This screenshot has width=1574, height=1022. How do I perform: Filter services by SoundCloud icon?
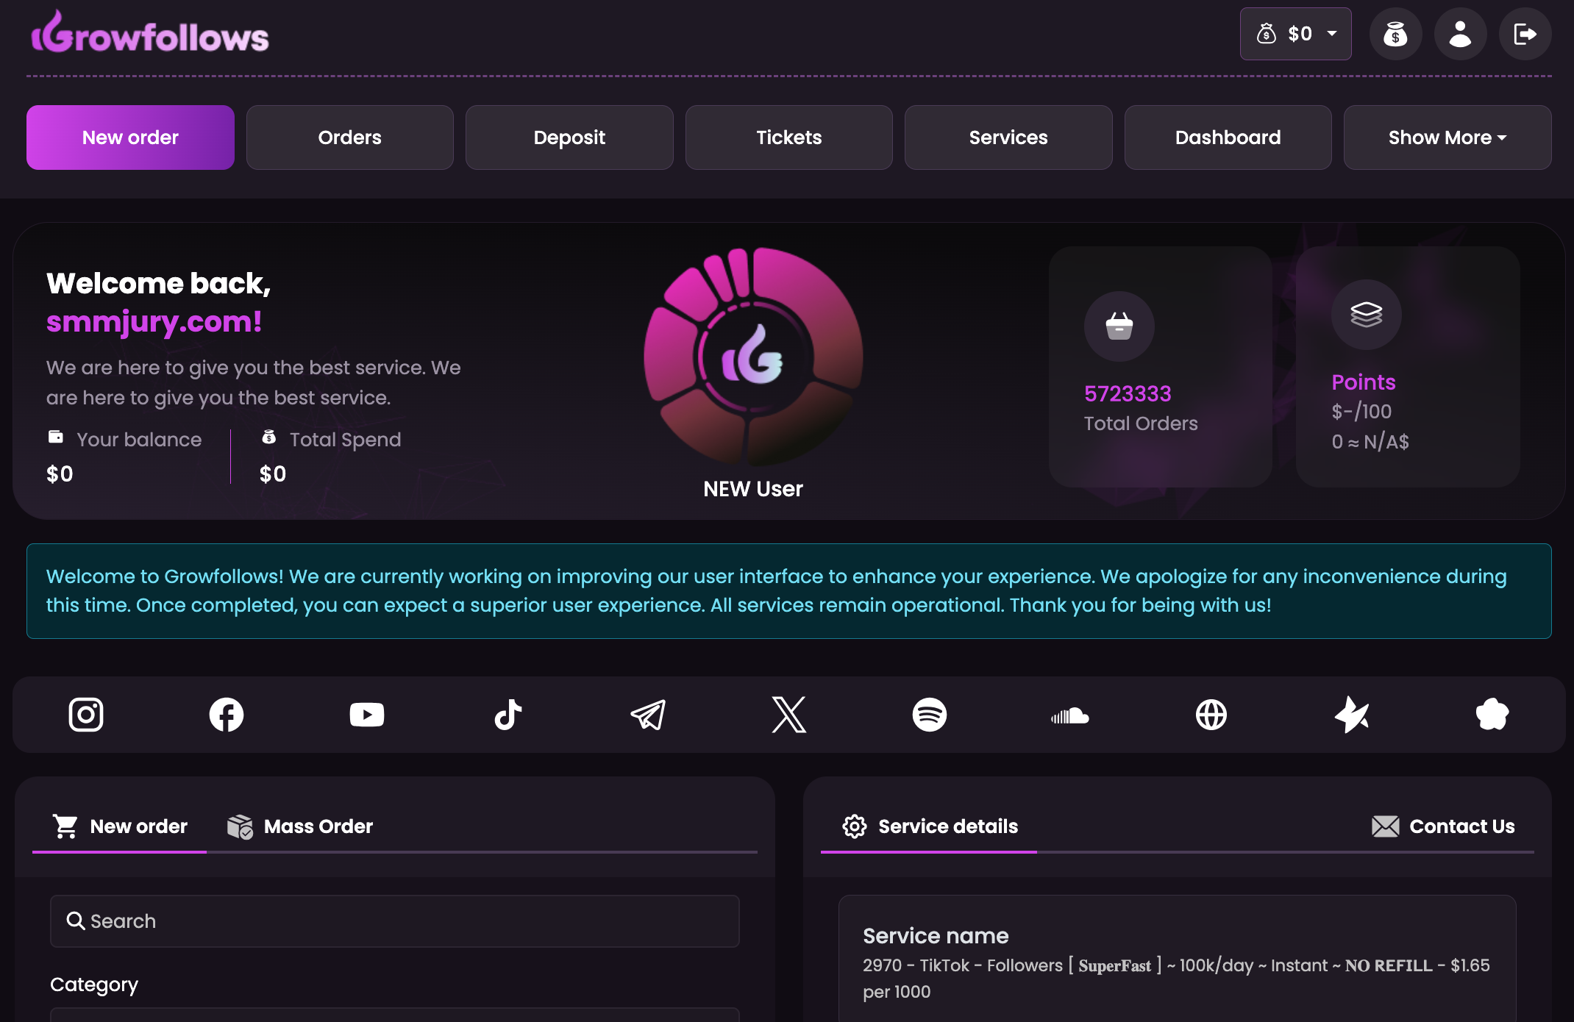1070,715
